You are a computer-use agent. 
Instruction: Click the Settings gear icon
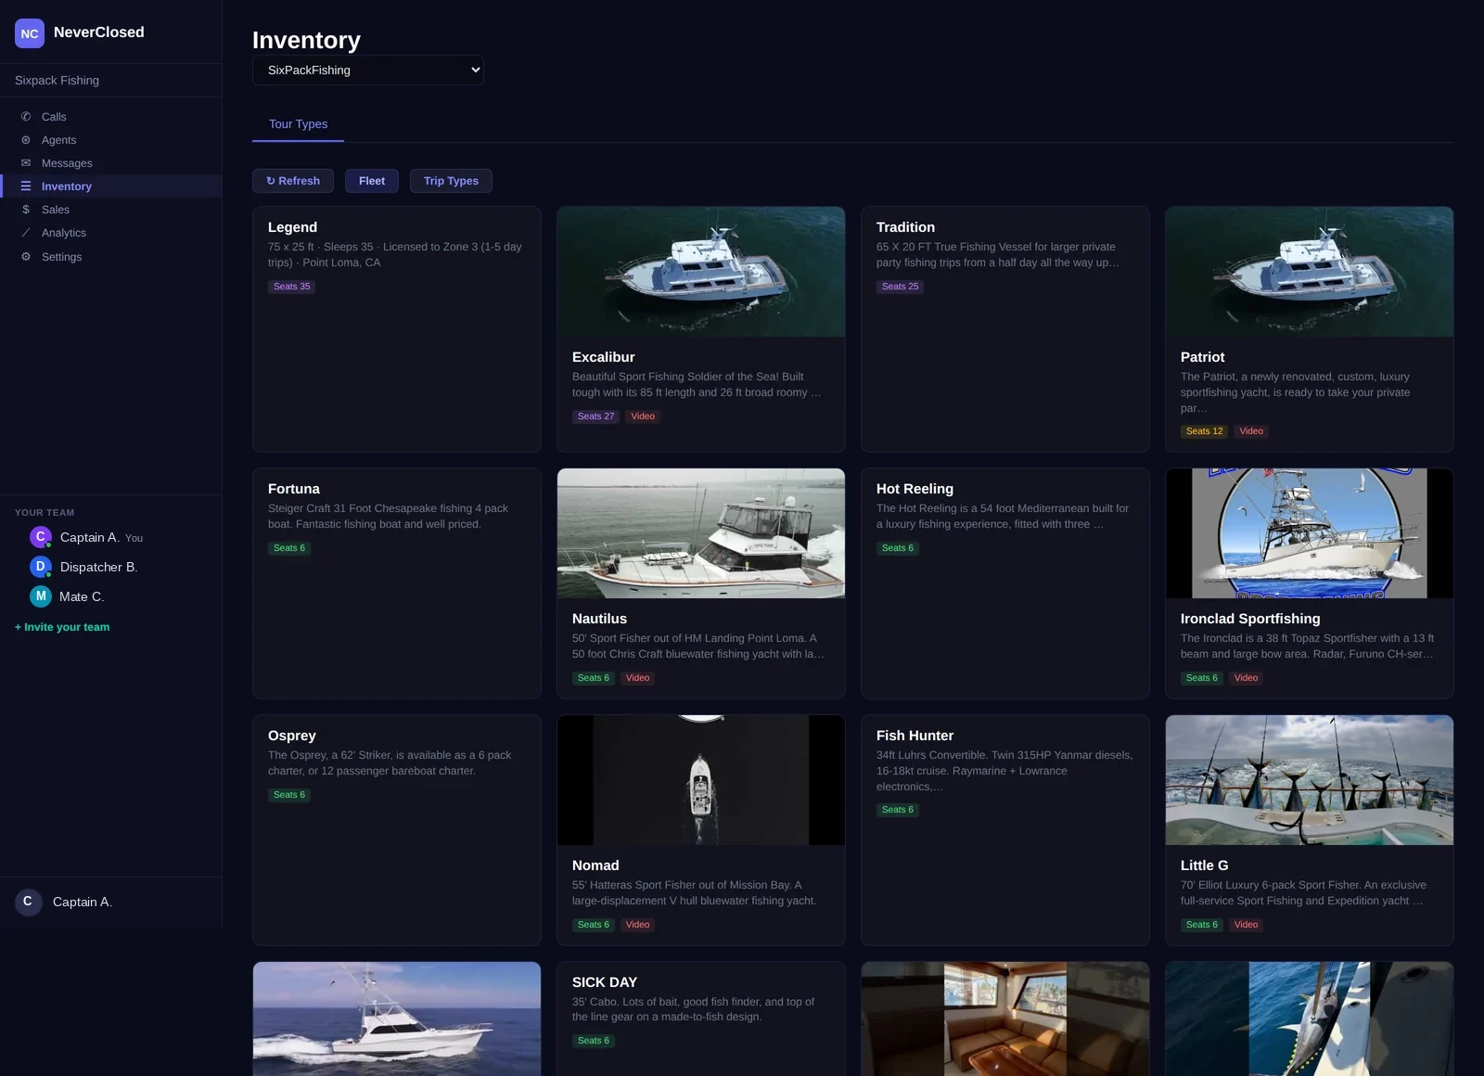(26, 257)
